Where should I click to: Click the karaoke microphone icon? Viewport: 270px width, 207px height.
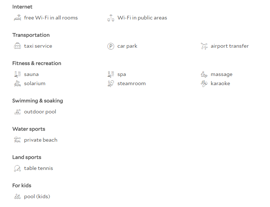pos(204,84)
